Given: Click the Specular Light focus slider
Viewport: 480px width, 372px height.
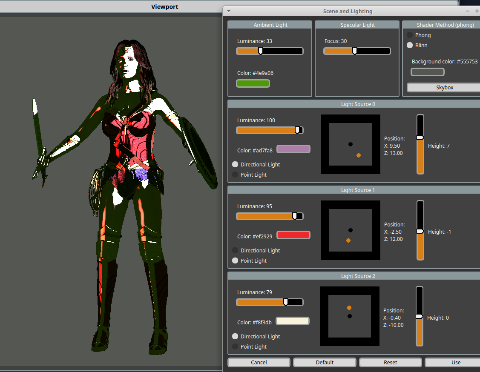Looking at the screenshot, I should (x=357, y=51).
